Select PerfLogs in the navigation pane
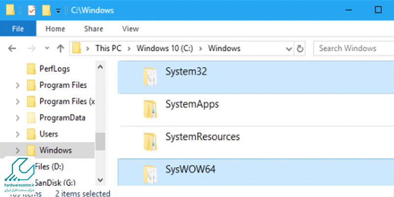The width and height of the screenshot is (394, 197). [x=55, y=69]
